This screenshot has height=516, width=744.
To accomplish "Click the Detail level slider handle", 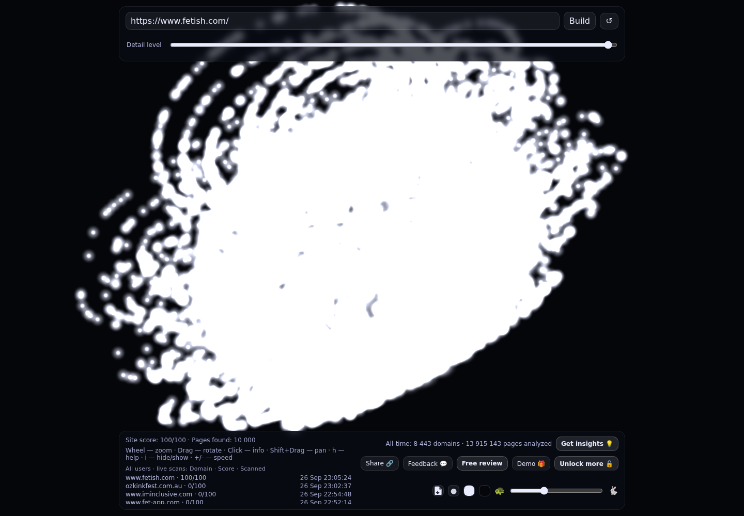I will (x=608, y=45).
